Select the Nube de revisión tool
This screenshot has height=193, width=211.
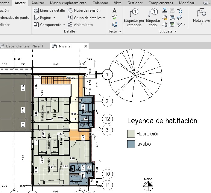point(84,10)
